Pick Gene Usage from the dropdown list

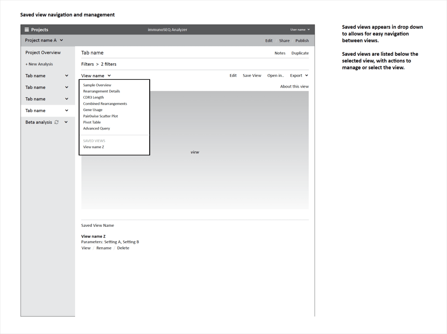[x=93, y=110]
